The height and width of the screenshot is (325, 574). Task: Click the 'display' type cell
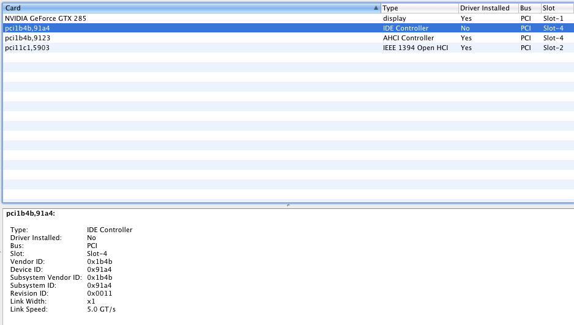pos(394,18)
